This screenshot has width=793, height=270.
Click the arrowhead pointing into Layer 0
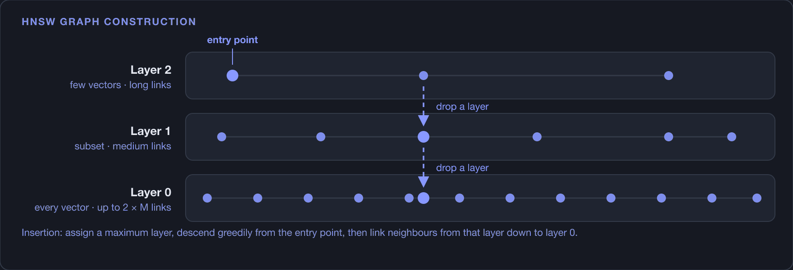tap(423, 182)
